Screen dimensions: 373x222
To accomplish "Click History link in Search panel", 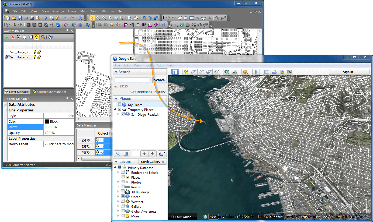I will (160, 92).
